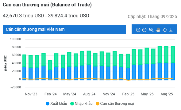Reset chart zoom with refresh icon
The height and width of the screenshot is (110, 181).
coord(165,30)
